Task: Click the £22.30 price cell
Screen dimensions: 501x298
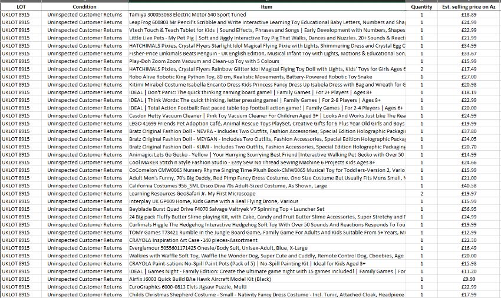Action: 469,240
